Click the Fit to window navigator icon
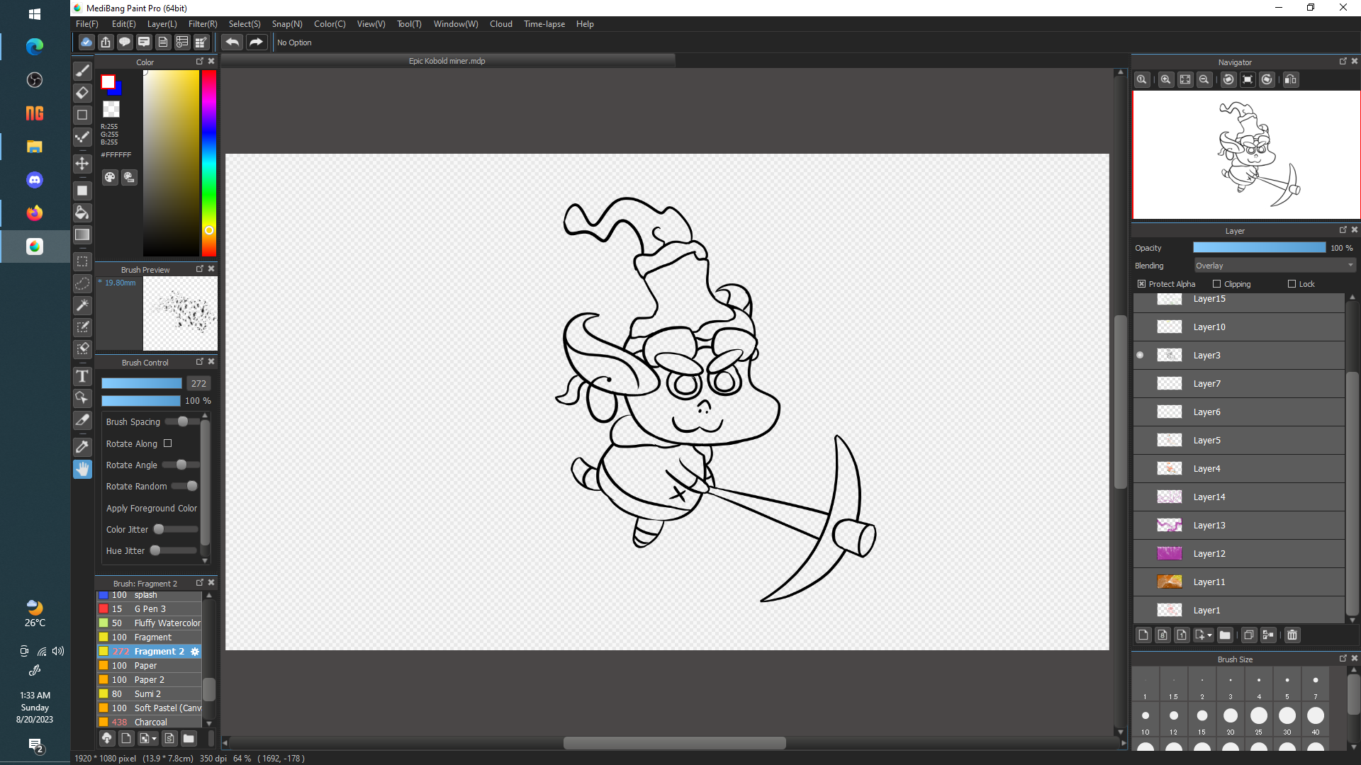 (x=1185, y=79)
